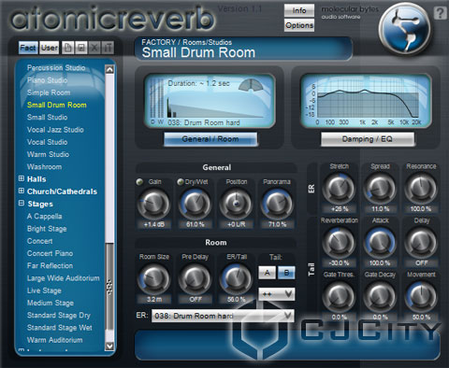Click the Options button
Viewport: 449px width, 368px height.
[299, 25]
